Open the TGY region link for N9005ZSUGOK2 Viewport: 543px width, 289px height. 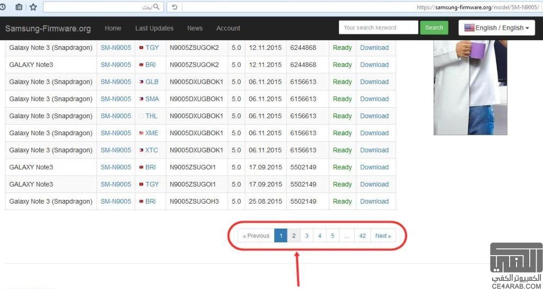click(152, 48)
